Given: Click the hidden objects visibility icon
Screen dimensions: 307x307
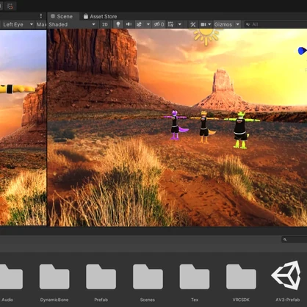Looking at the screenshot, I should point(159,24).
